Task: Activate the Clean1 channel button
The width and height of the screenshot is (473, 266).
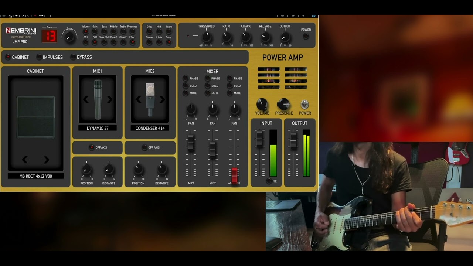Action: (x=113, y=42)
